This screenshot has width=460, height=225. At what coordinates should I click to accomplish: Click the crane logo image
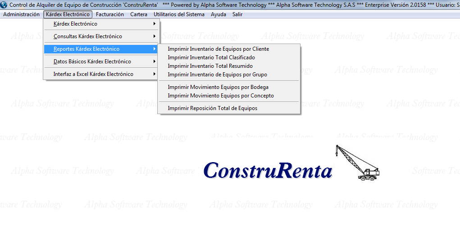coord(357,163)
